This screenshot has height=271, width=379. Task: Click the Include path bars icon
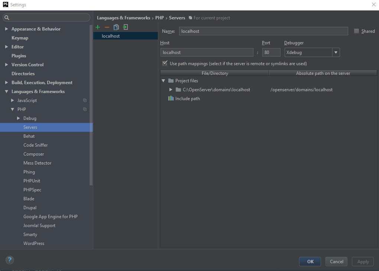click(171, 99)
